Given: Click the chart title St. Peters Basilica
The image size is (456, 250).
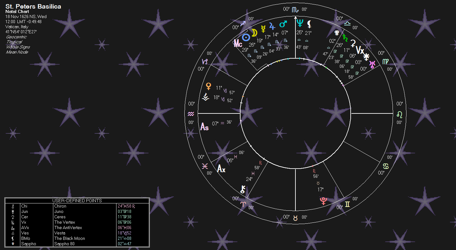Looking at the screenshot, I should [33, 6].
